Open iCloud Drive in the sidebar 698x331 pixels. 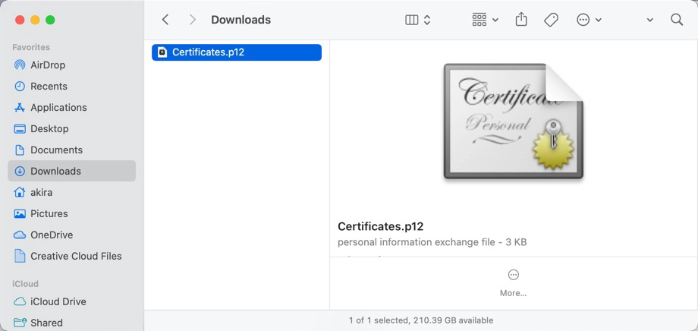[x=71, y=301]
